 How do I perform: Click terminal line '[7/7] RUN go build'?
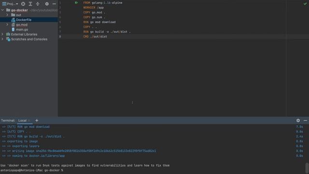pos(33,136)
